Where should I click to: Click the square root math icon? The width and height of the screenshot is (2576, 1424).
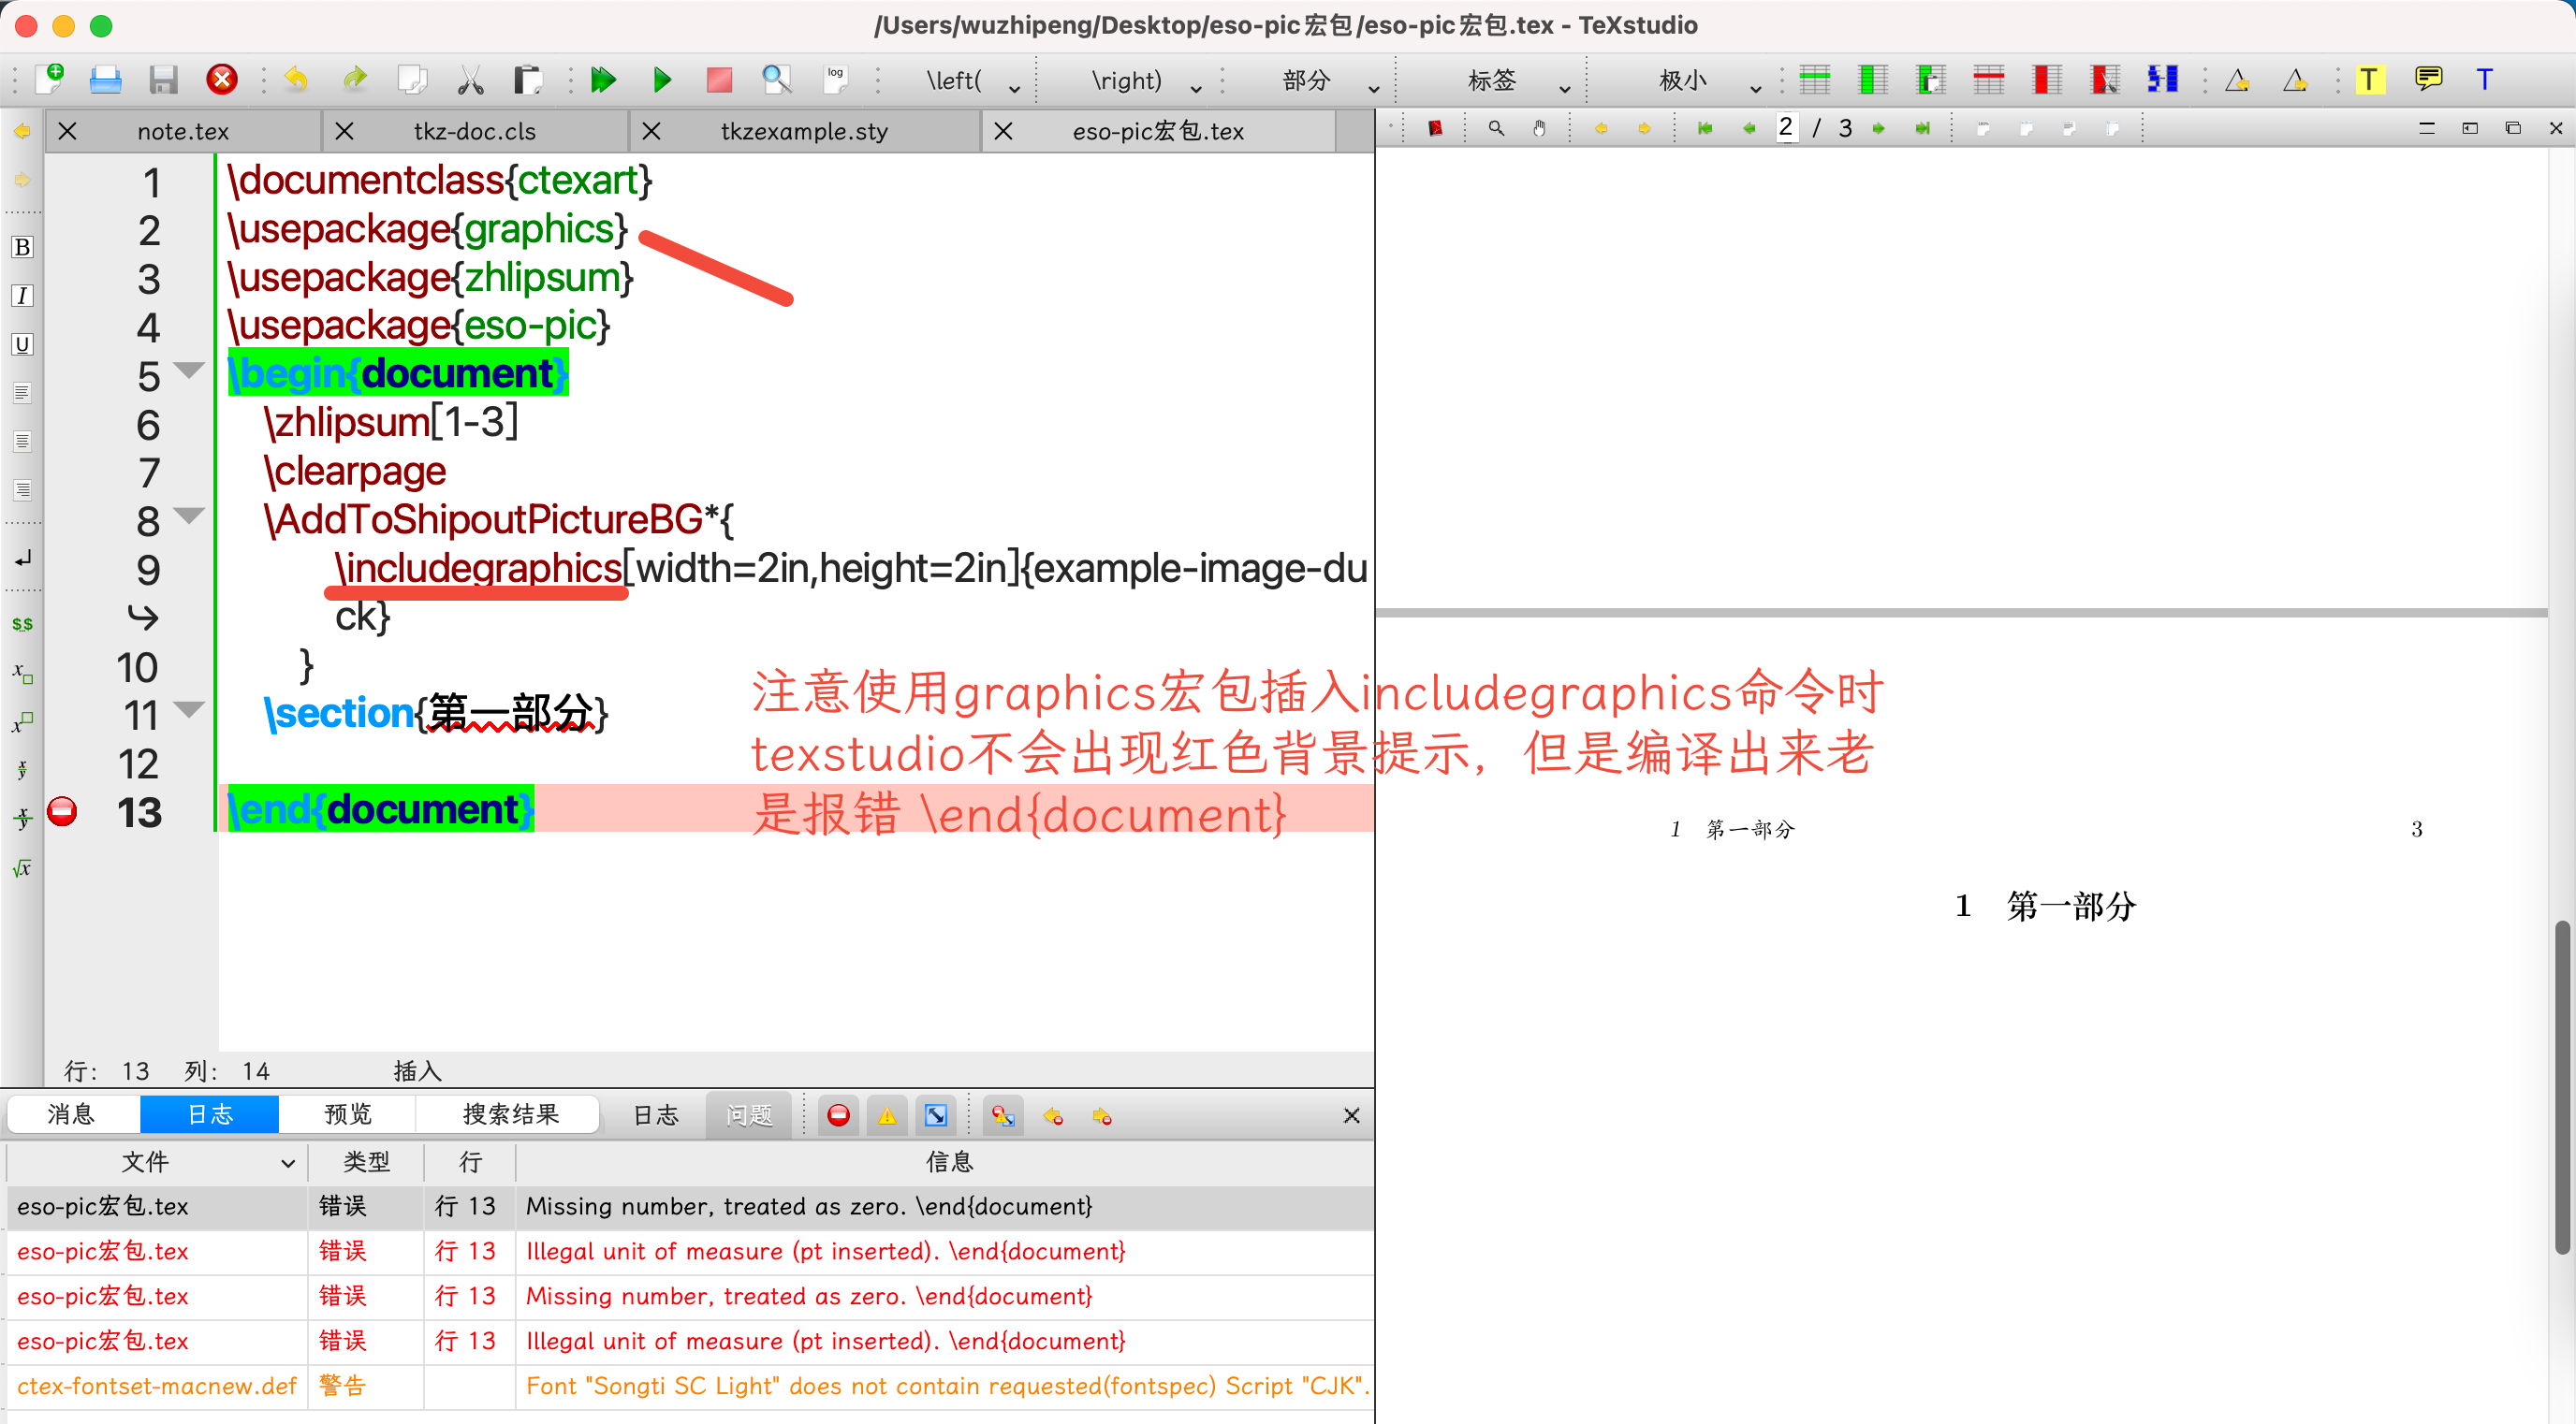pos(22,867)
